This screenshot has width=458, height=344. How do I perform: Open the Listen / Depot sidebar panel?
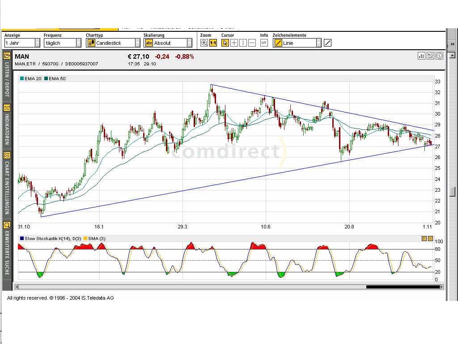(7, 75)
